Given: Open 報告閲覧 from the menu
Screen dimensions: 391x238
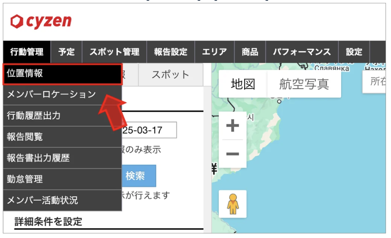Looking at the screenshot, I should coord(62,137).
